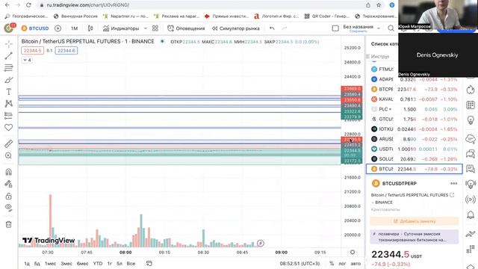Viewport: 478px width, 269px height.
Task: Open the notifications bell in right sidebar
Action: click(471, 214)
